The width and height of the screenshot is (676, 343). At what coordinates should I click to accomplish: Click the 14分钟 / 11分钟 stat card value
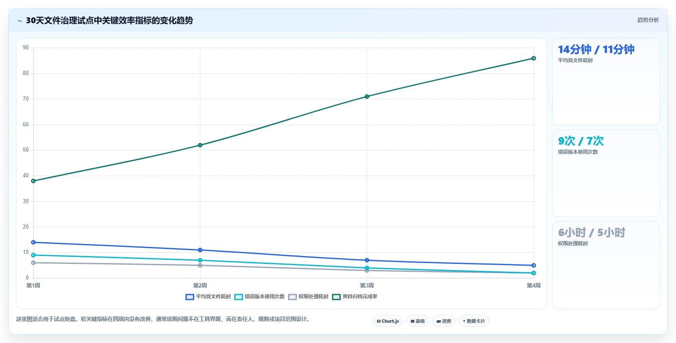(596, 49)
